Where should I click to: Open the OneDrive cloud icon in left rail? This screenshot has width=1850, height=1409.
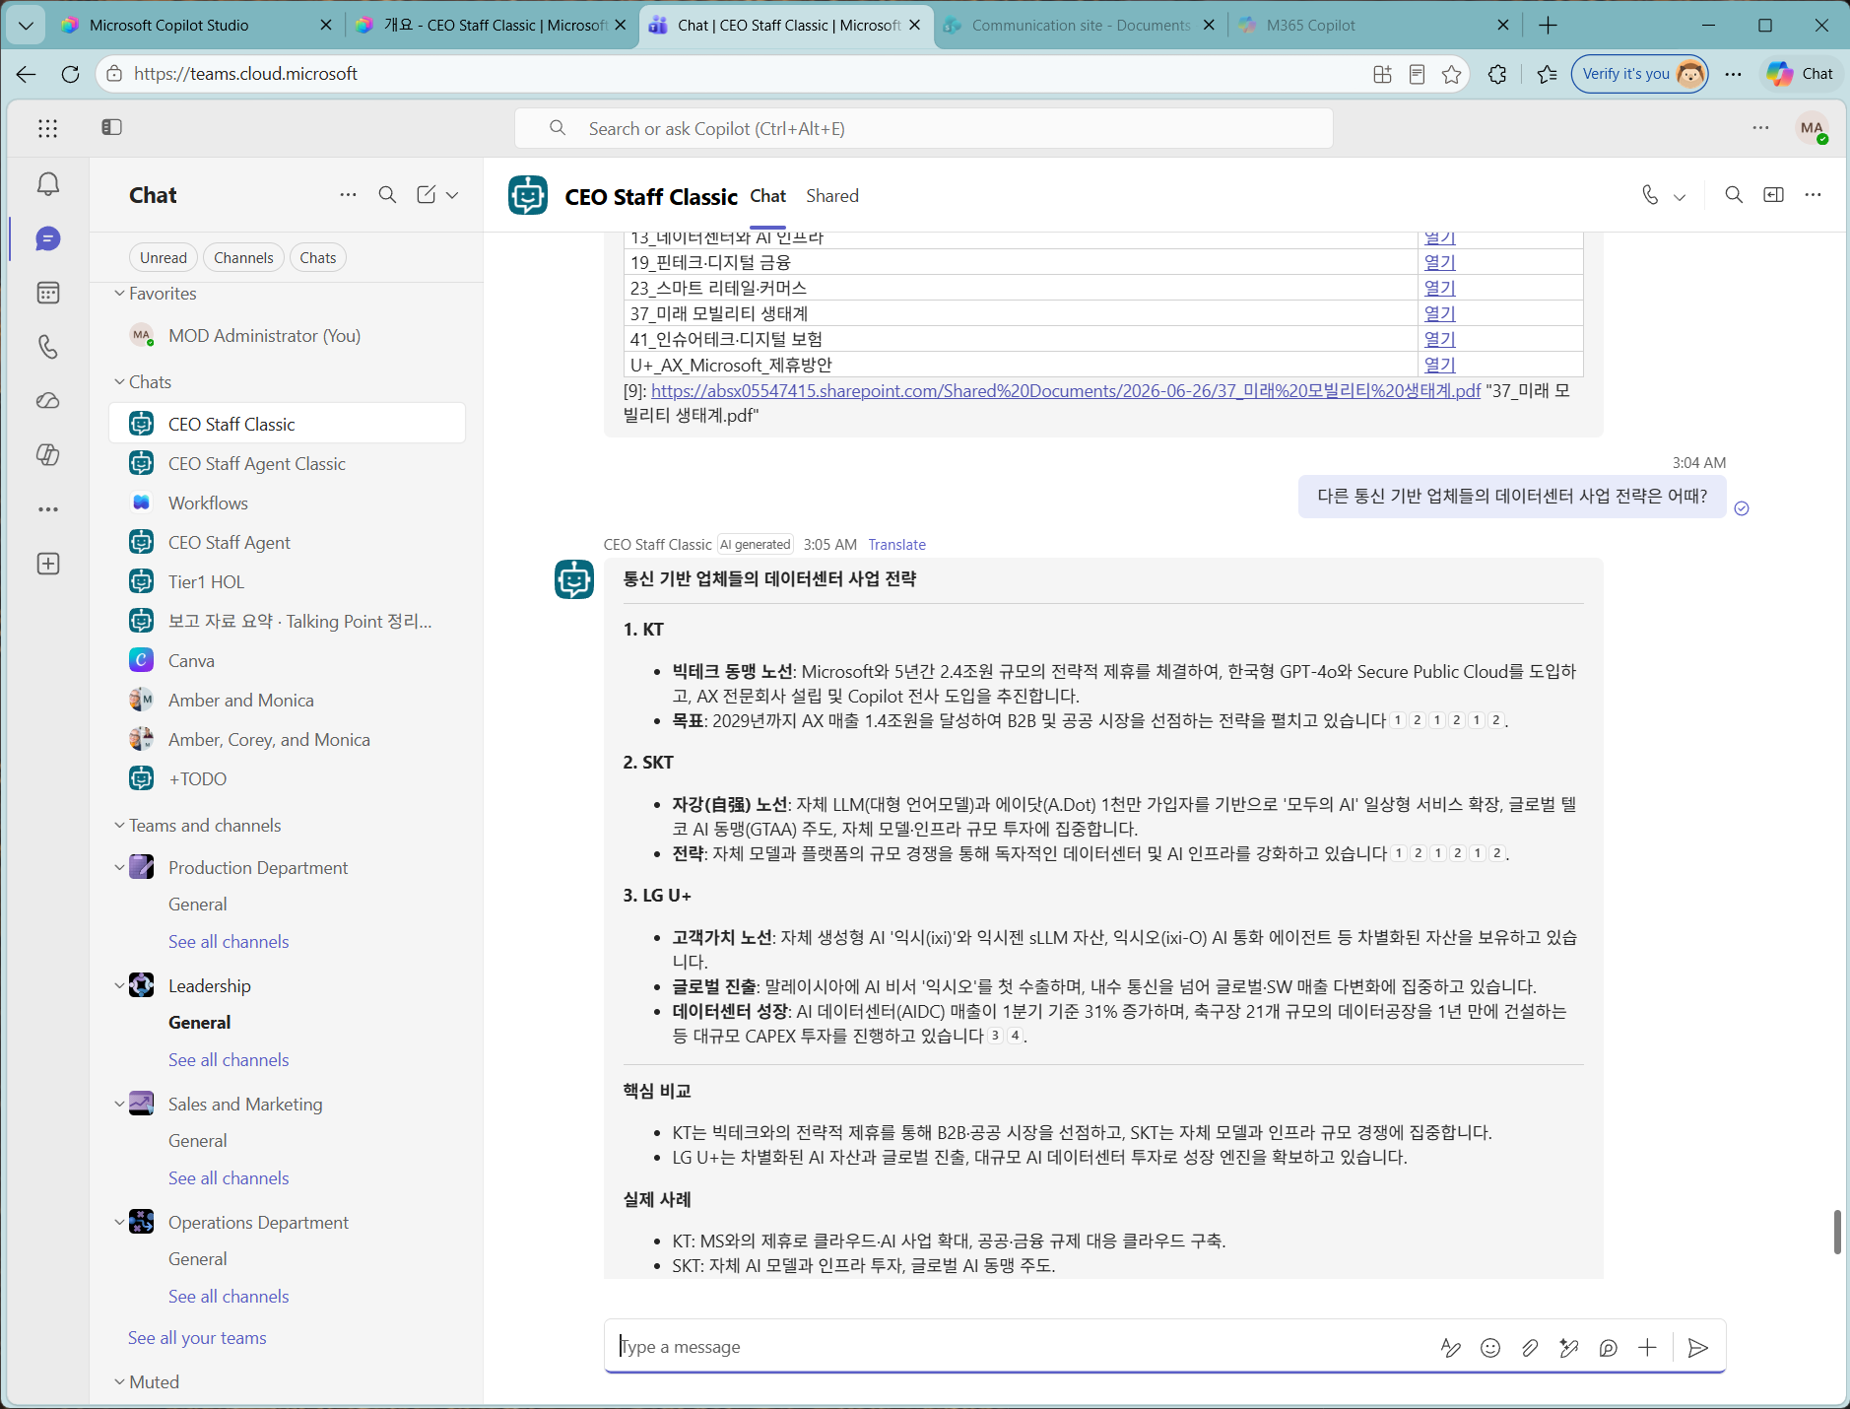(47, 401)
